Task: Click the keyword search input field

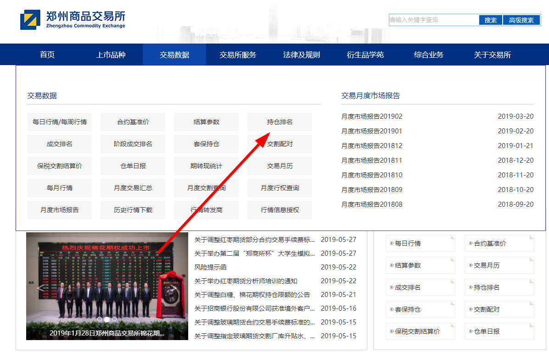Action: [x=434, y=20]
